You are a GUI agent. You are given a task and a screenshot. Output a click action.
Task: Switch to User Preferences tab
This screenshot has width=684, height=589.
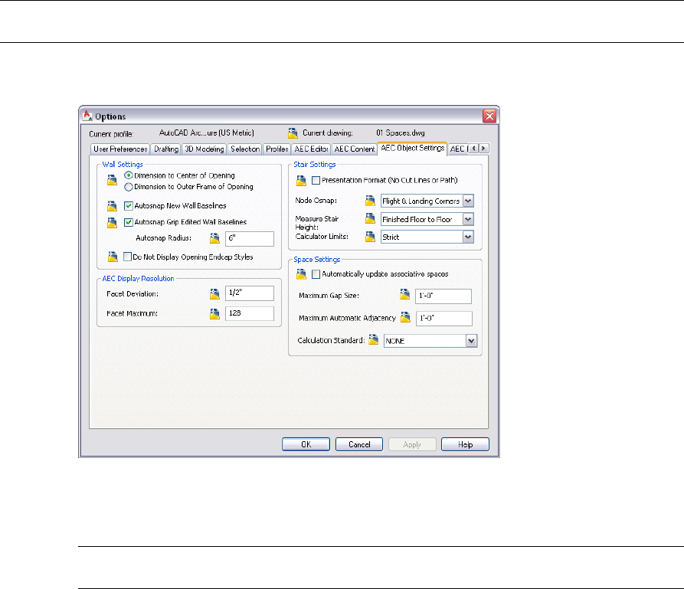(120, 149)
